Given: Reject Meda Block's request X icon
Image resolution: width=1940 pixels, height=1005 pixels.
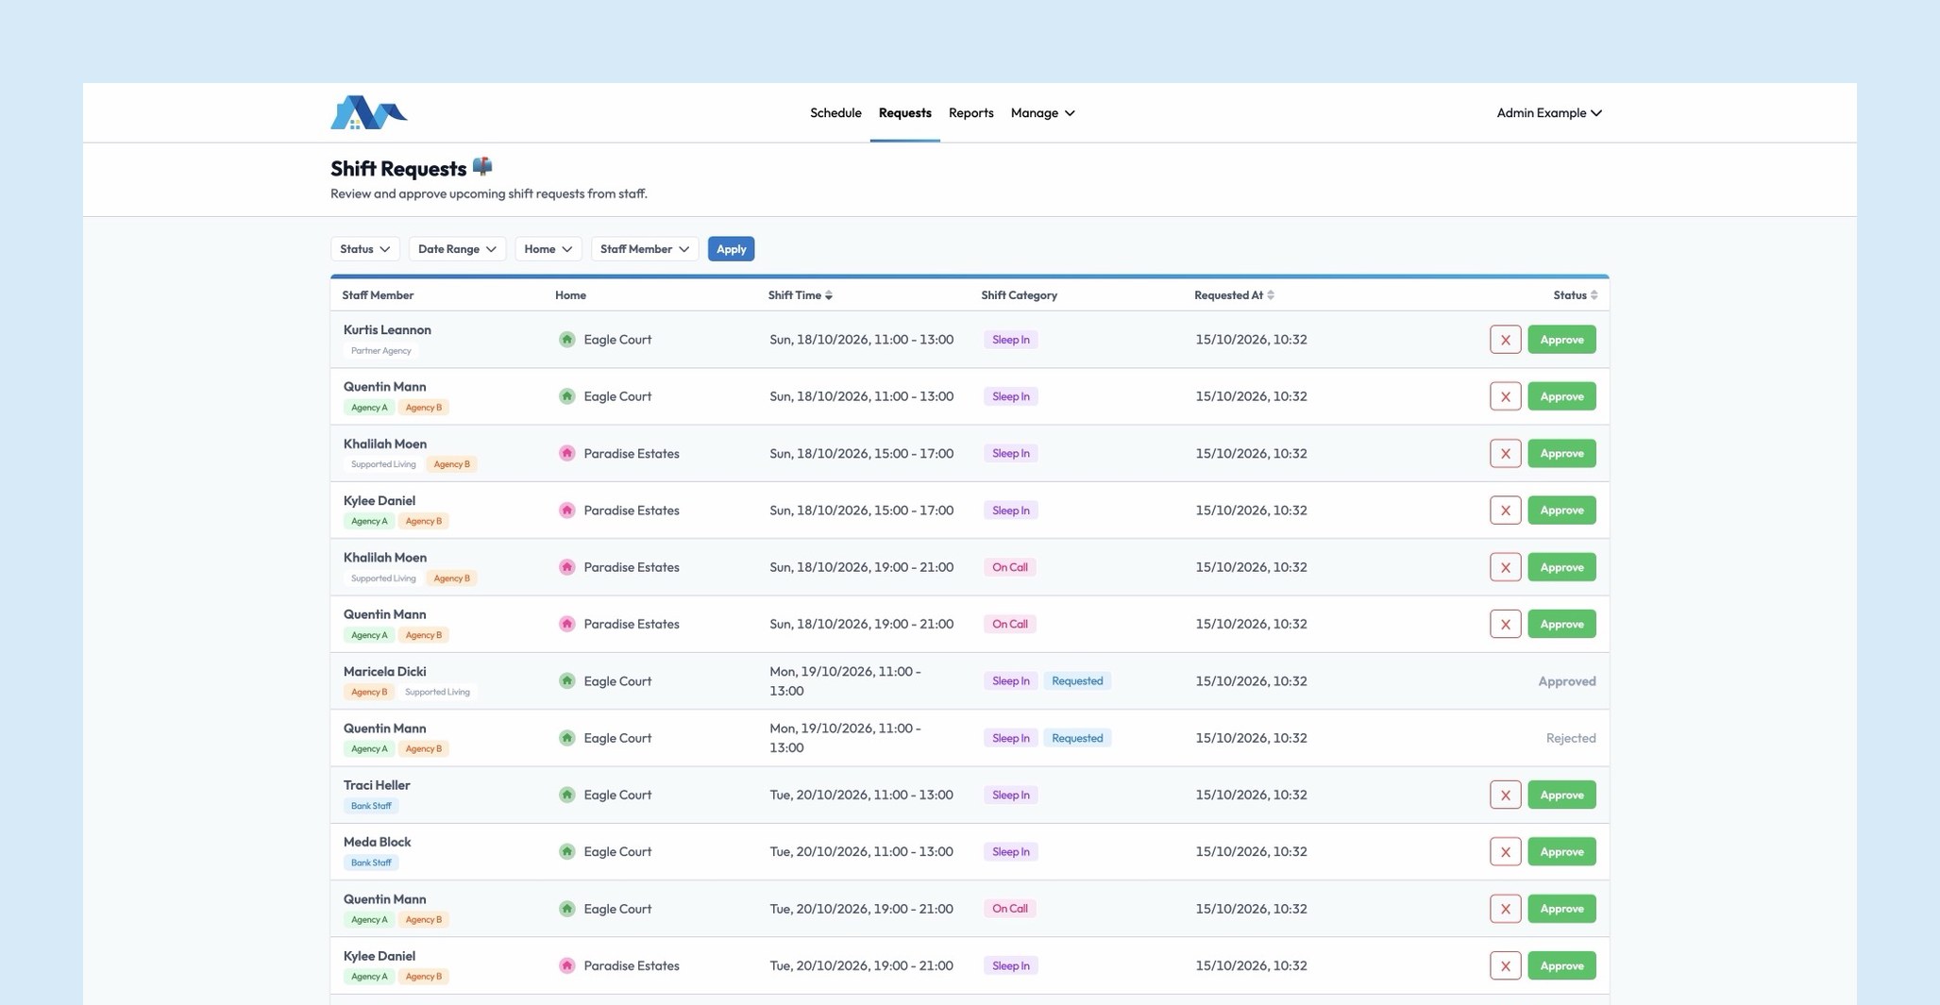Looking at the screenshot, I should (x=1505, y=851).
